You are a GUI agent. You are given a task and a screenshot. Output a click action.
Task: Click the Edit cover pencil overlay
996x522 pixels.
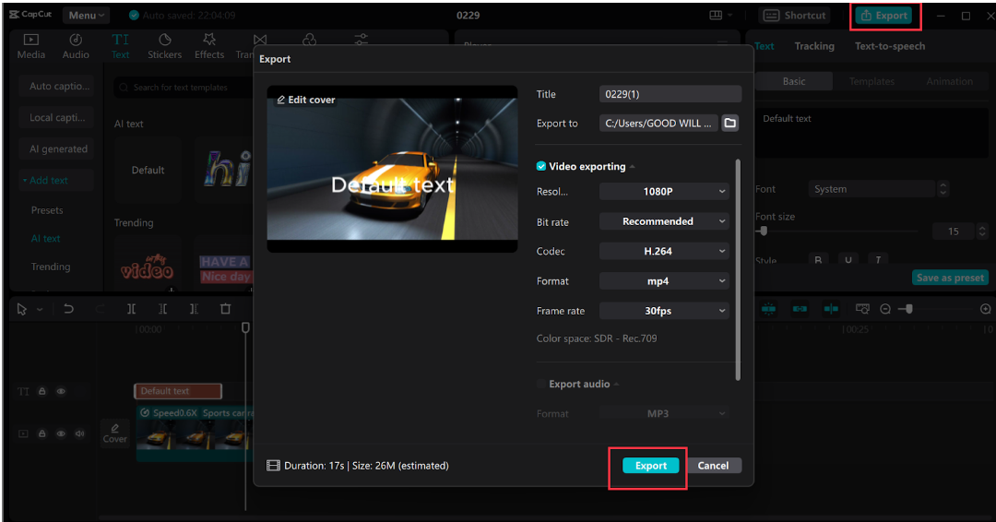(305, 100)
